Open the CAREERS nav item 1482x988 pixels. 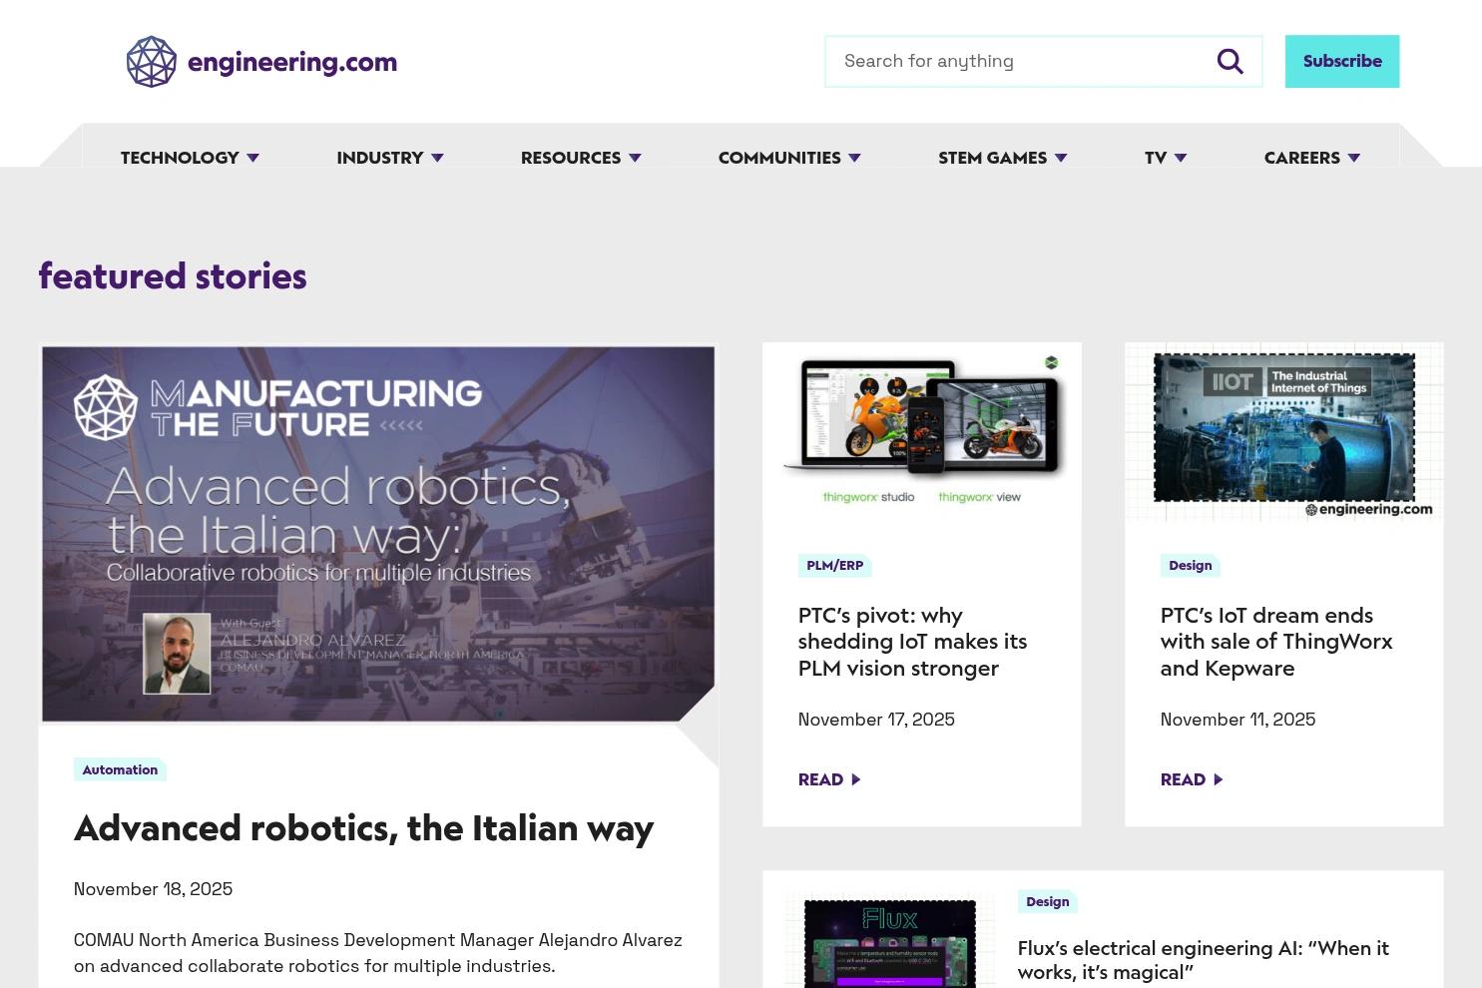tap(1302, 158)
